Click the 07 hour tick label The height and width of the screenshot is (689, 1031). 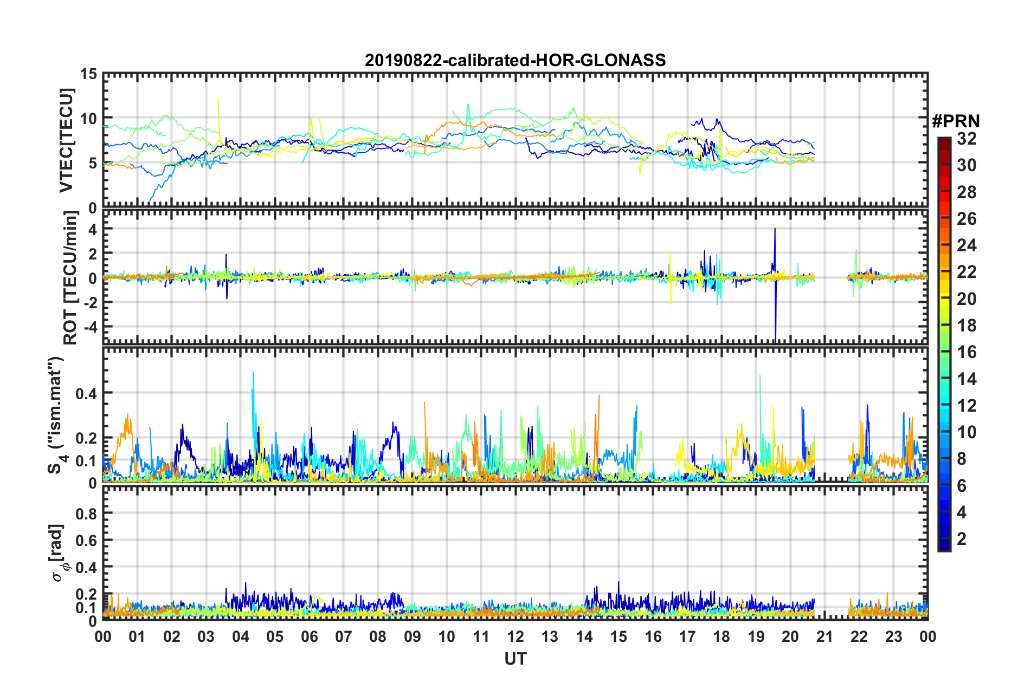pos(344,636)
